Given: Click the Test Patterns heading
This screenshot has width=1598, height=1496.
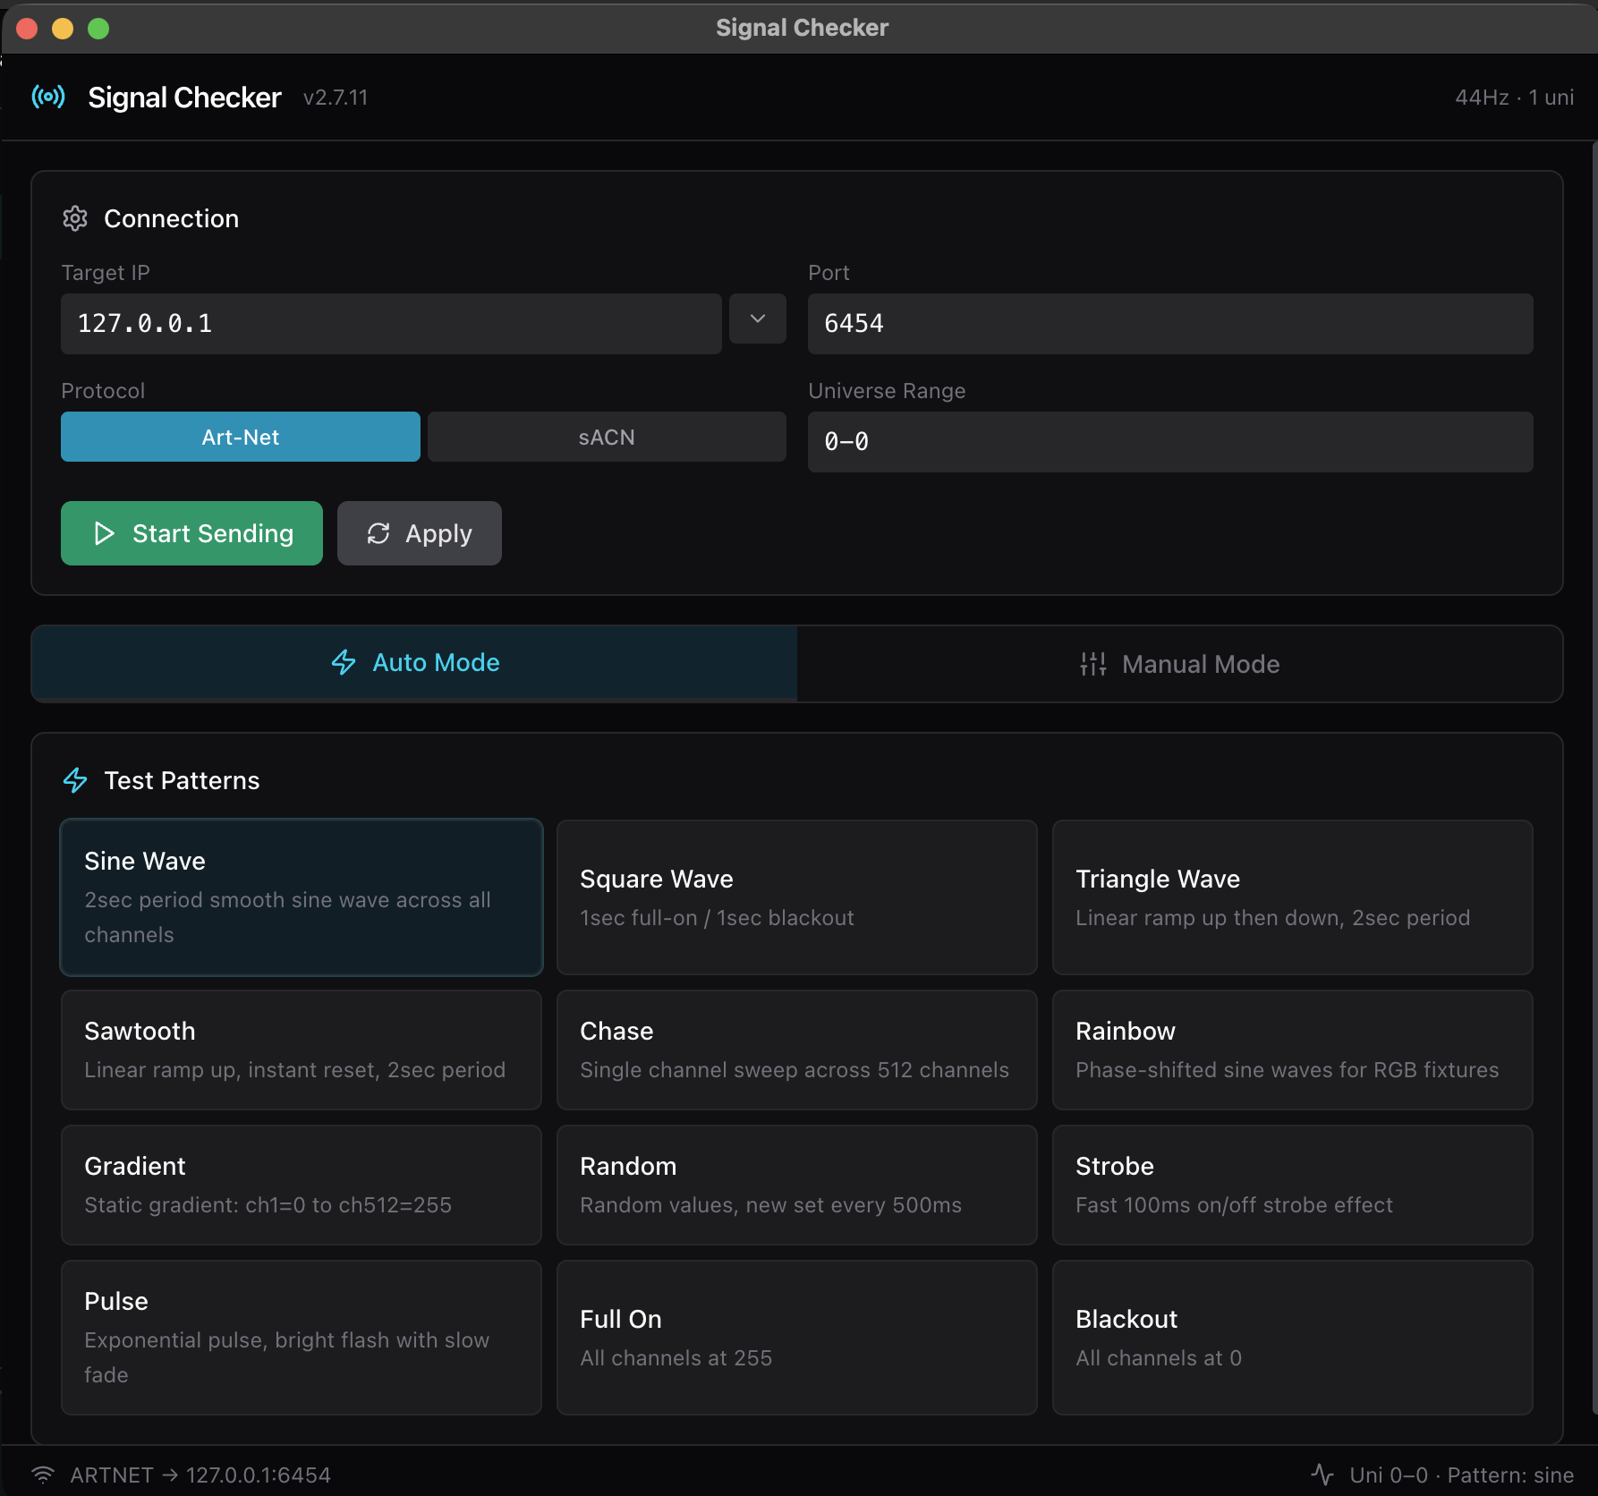Looking at the screenshot, I should pyautogui.click(x=182, y=780).
